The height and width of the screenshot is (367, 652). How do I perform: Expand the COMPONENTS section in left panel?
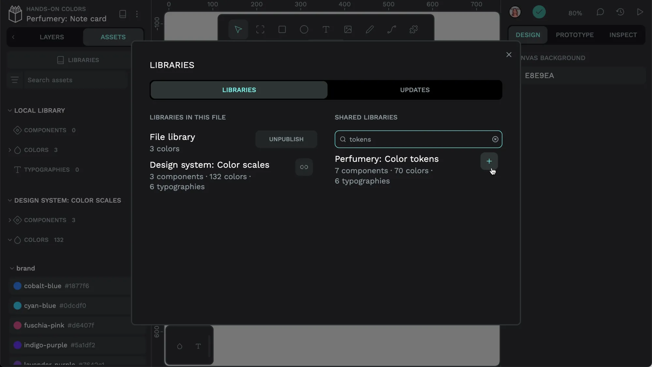9,220
